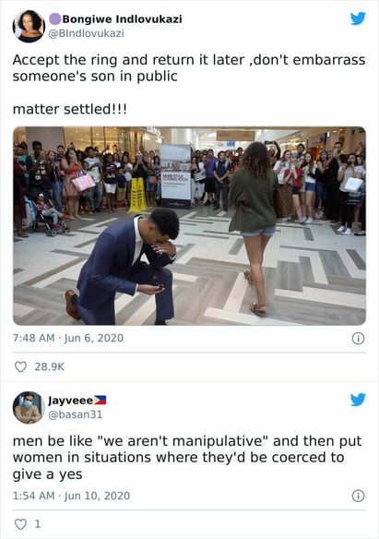Open Bongiwe Indlovukazi's profile picture
Image resolution: width=379 pixels, height=539 pixels.
point(29,26)
